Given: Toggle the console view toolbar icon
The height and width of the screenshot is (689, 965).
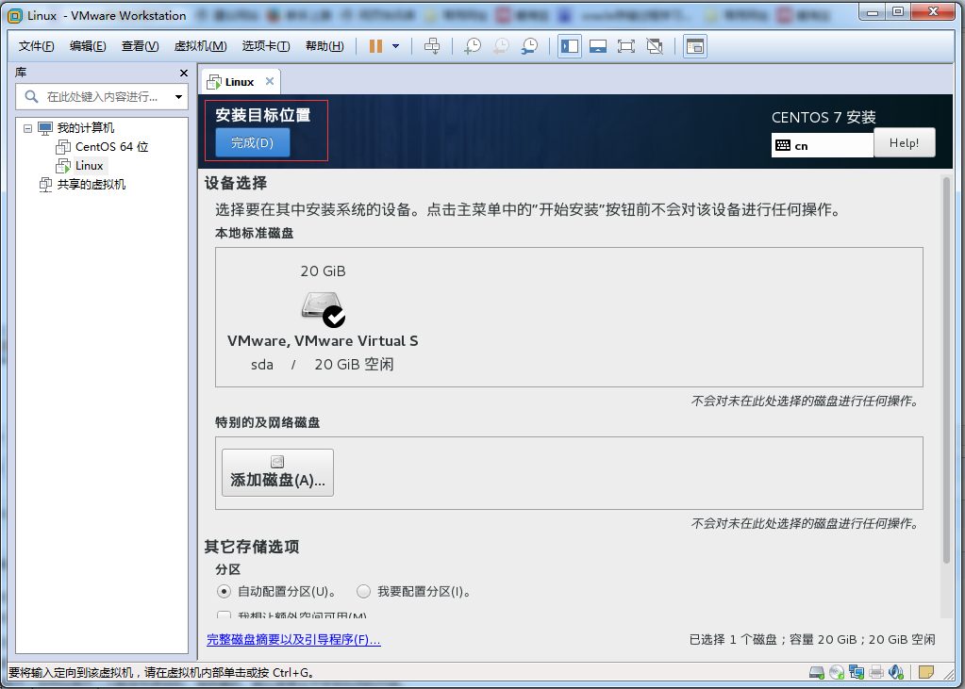Looking at the screenshot, I should (695, 46).
